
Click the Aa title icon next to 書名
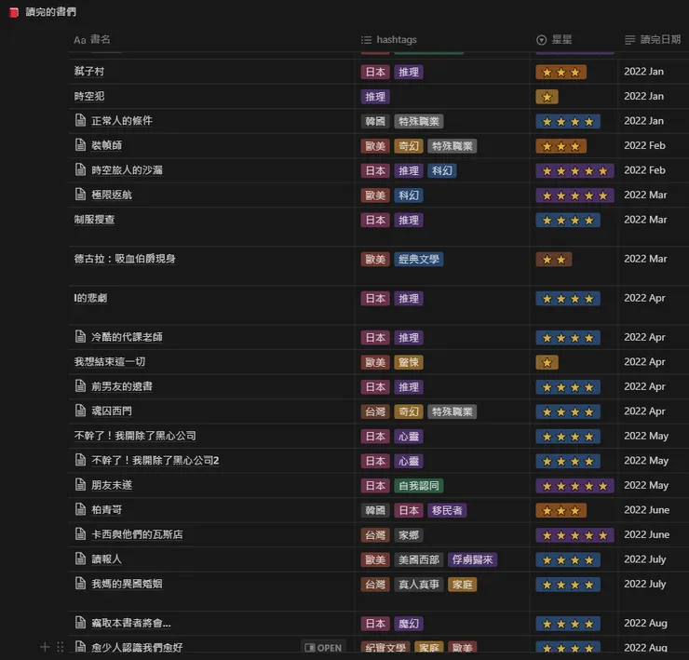pos(79,40)
